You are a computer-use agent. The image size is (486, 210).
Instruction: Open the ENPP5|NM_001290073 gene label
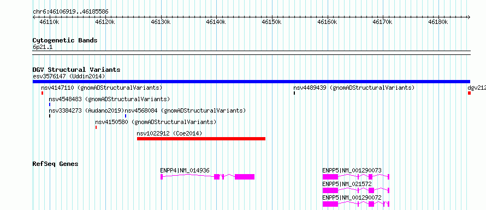tap(352, 170)
